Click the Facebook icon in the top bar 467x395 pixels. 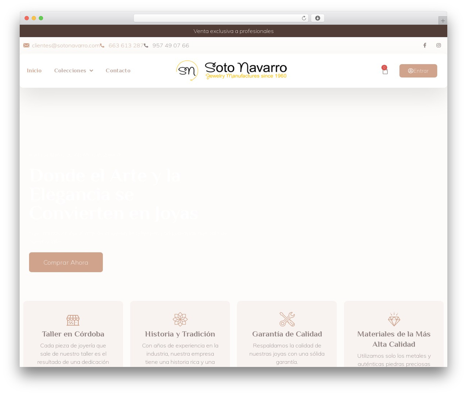click(x=425, y=46)
